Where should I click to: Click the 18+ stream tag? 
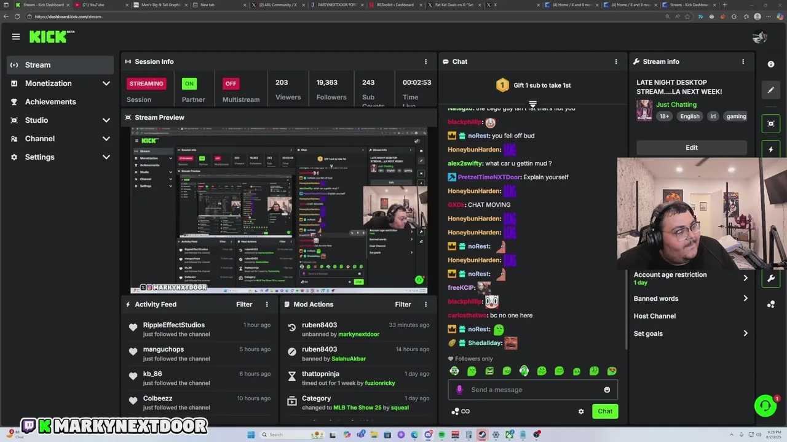tap(665, 116)
